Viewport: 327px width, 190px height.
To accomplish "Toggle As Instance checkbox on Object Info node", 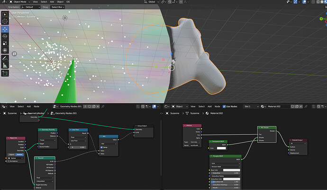I will coord(9,161).
